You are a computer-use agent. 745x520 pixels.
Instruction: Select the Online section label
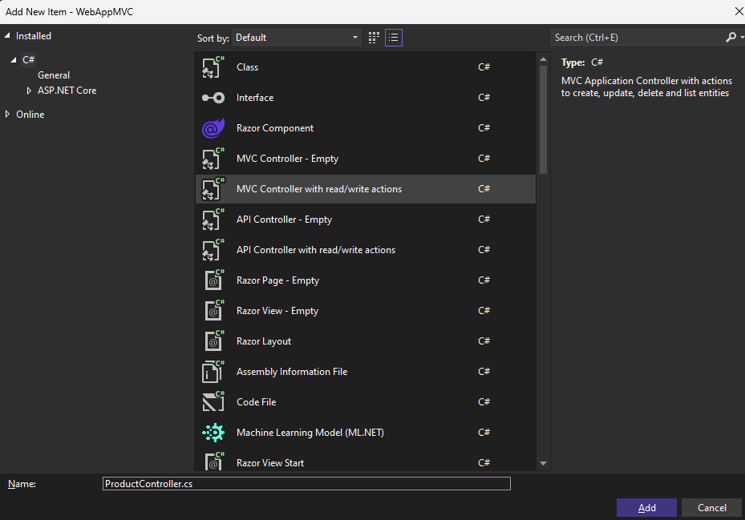point(30,115)
